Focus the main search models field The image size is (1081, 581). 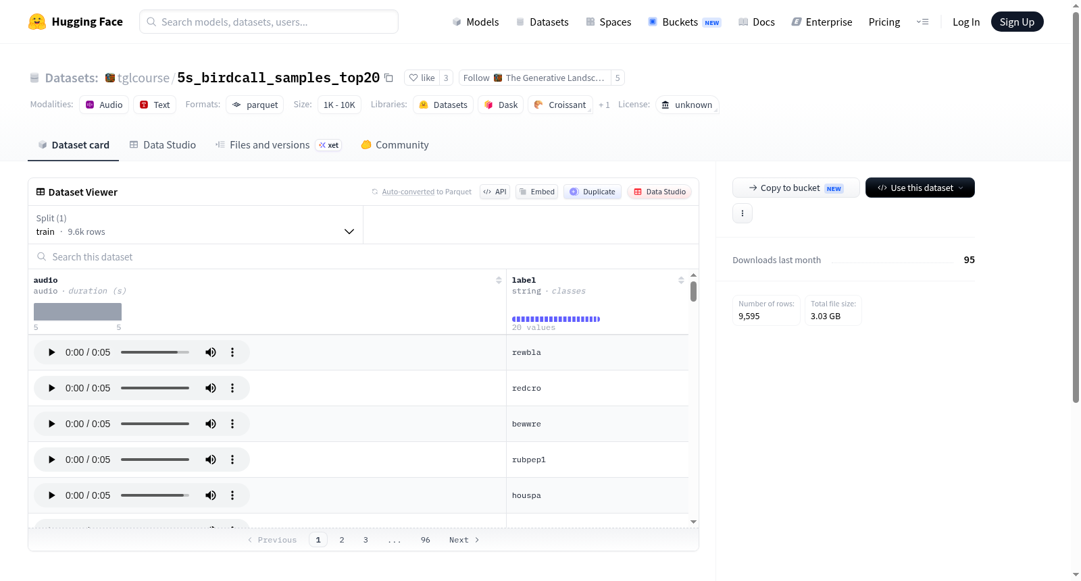pyautogui.click(x=269, y=22)
